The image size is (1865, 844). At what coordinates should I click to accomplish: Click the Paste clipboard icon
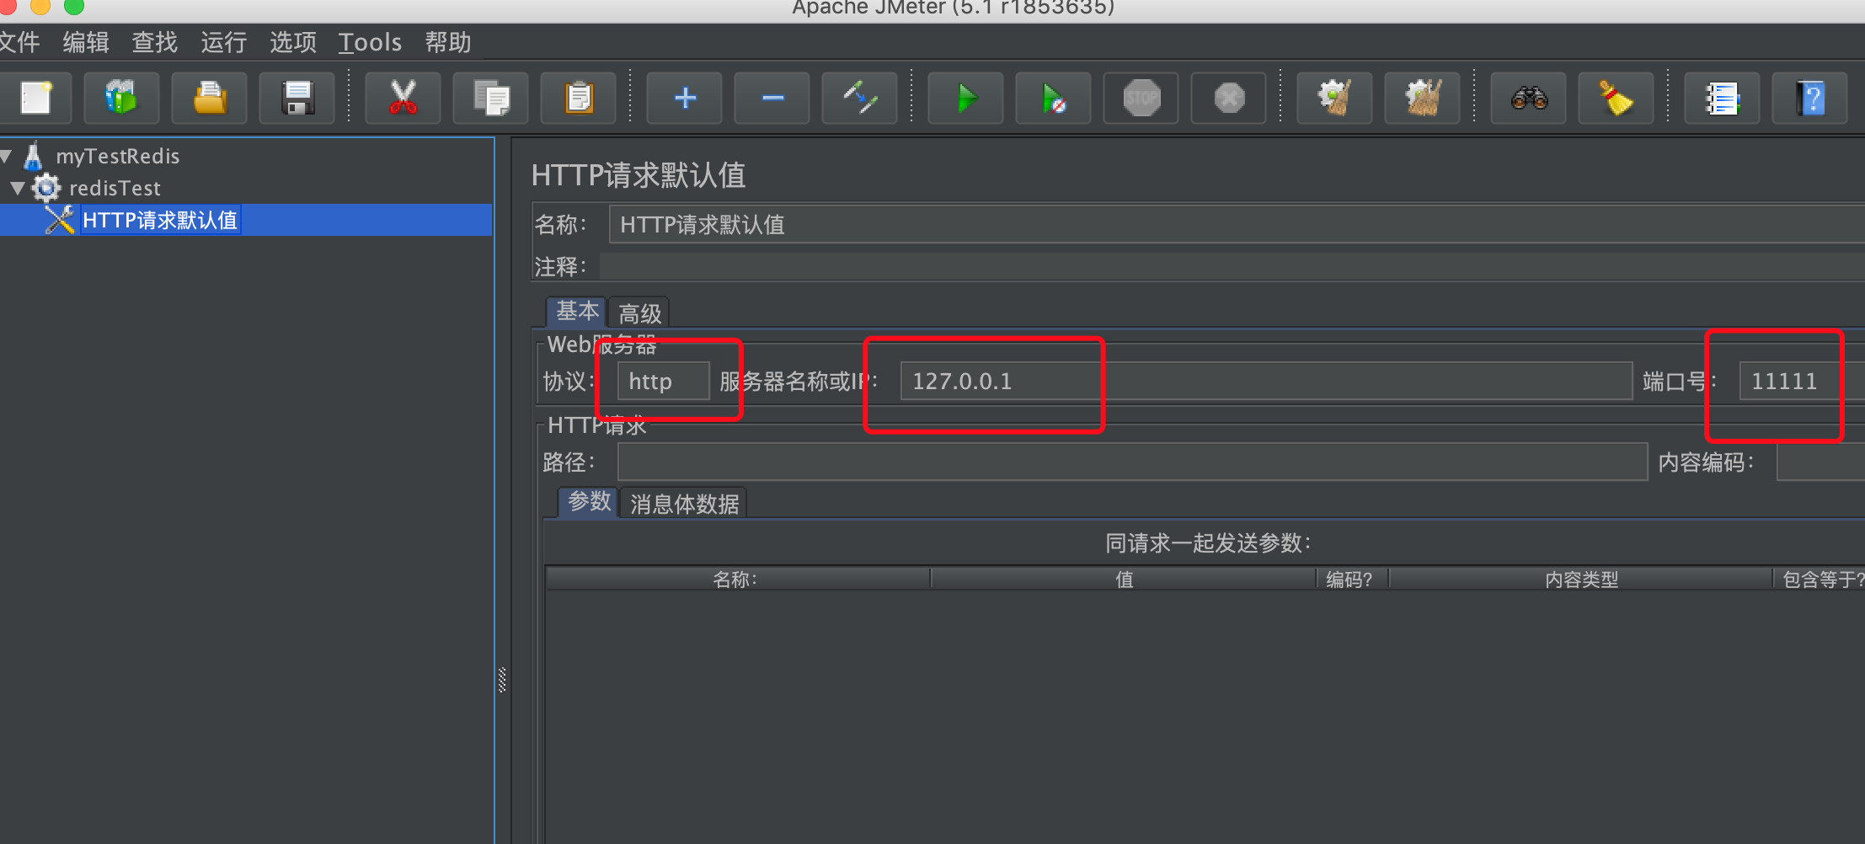(x=579, y=99)
